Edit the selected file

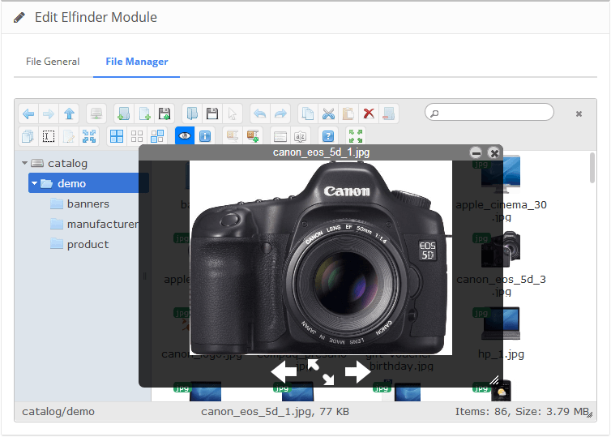coord(69,136)
